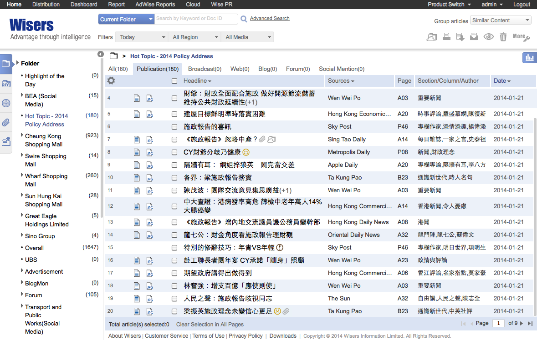This screenshot has height=340, width=537.
Task: Click the envelope email icon
Action: point(474,37)
